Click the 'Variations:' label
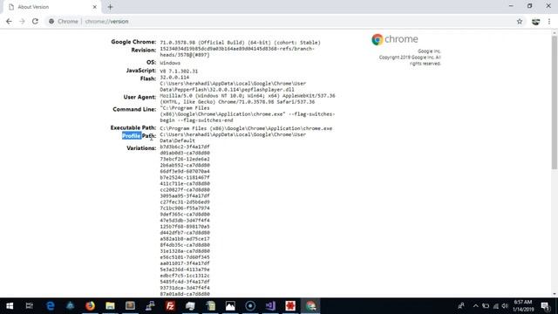The image size is (558, 314). 141,147
